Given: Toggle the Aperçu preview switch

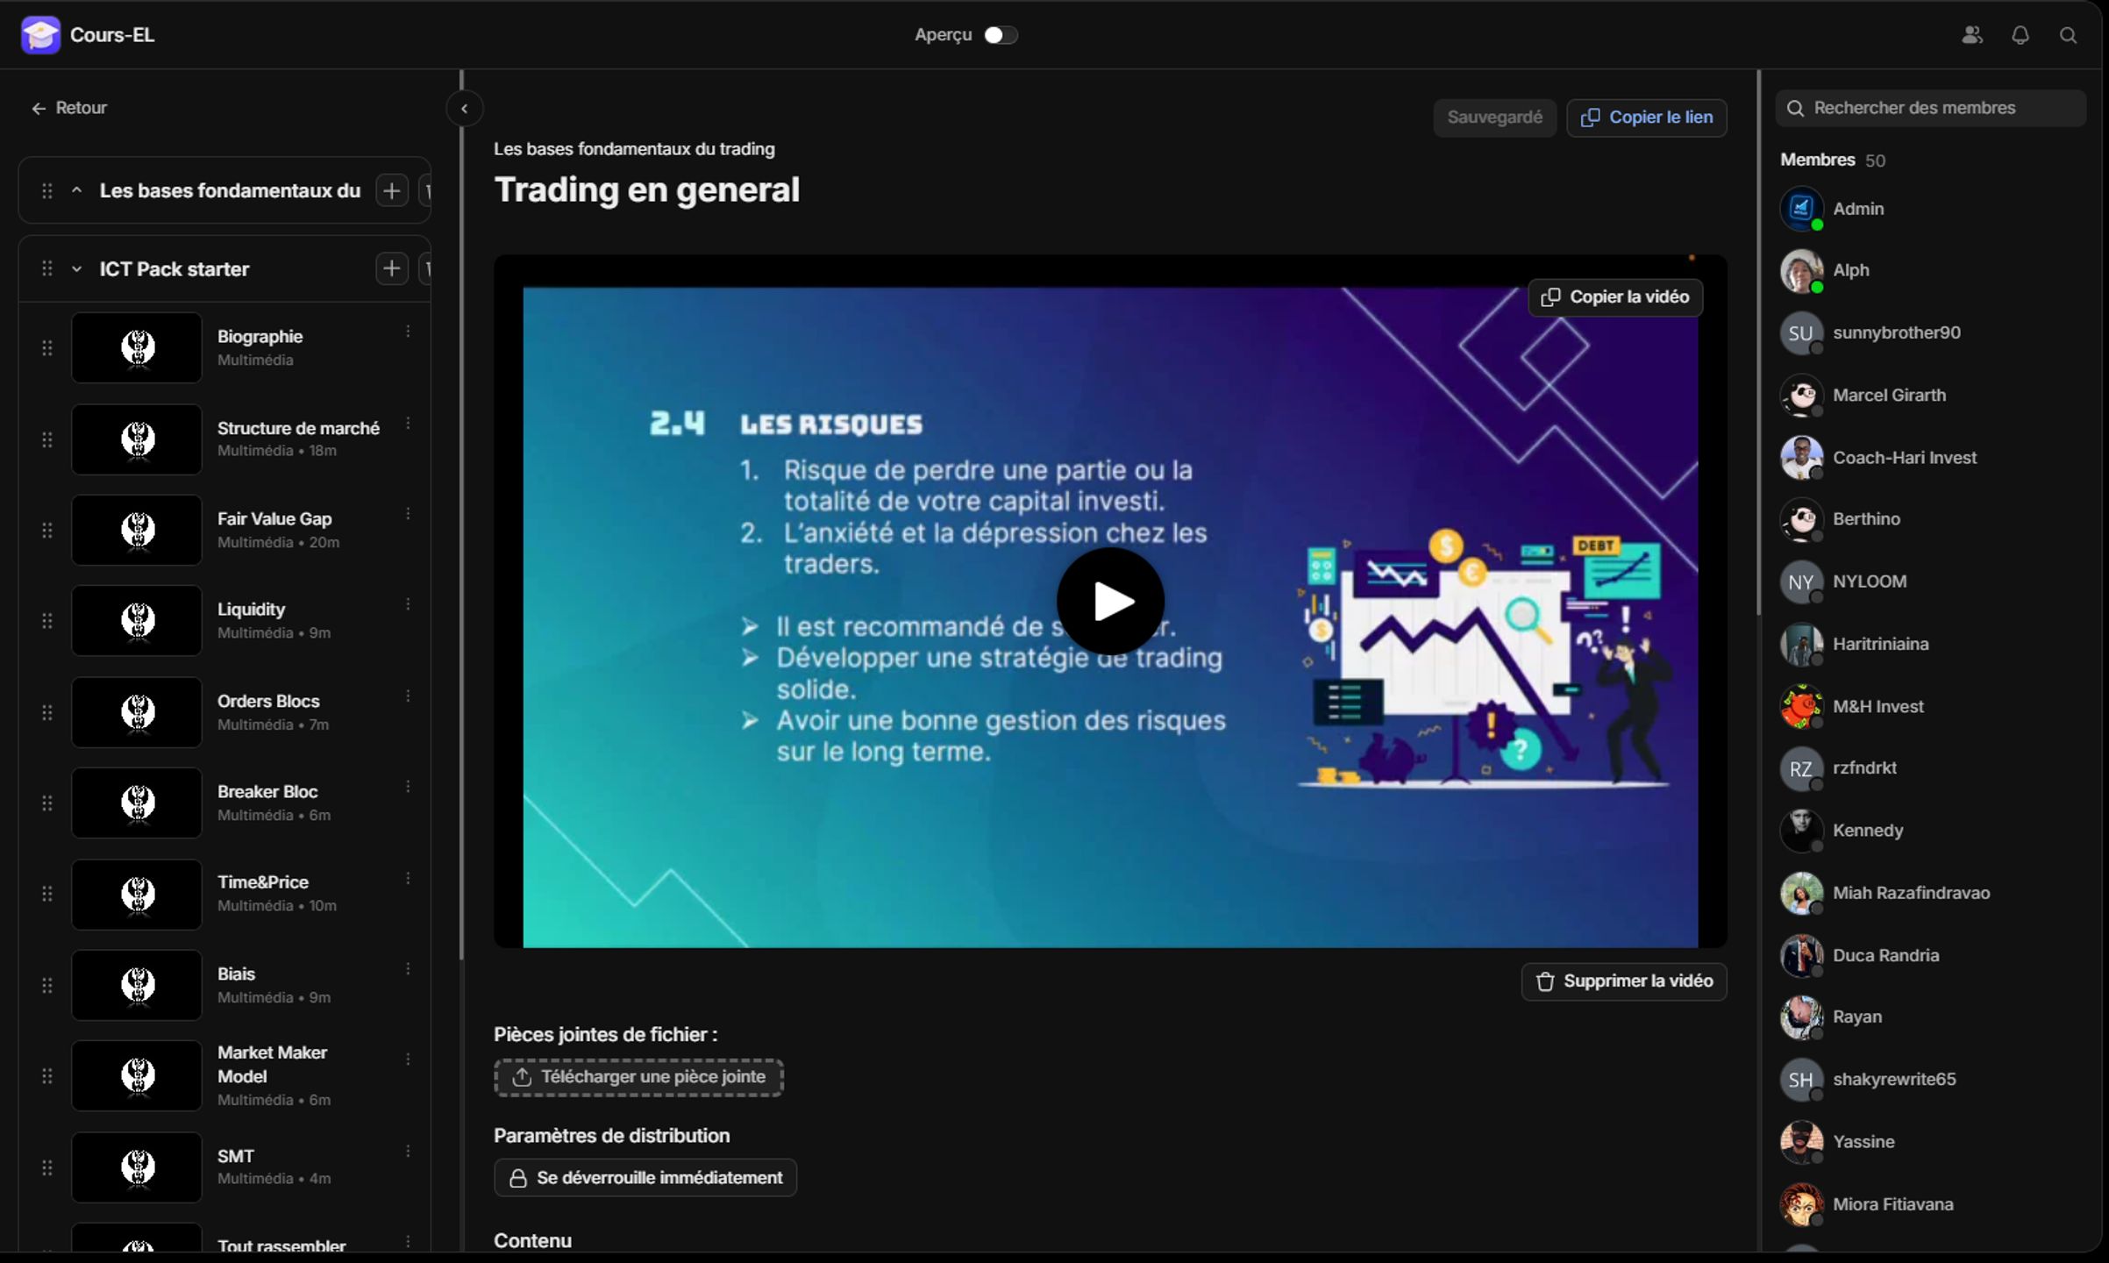Looking at the screenshot, I should (1000, 35).
